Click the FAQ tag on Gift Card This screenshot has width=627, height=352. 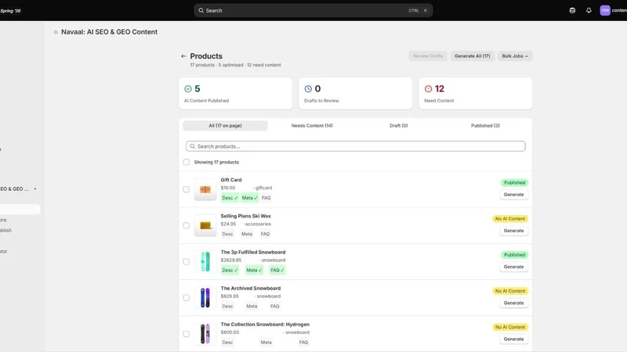pos(266,198)
